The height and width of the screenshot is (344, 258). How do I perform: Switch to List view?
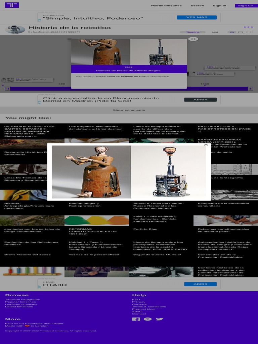pyautogui.click(x=215, y=32)
